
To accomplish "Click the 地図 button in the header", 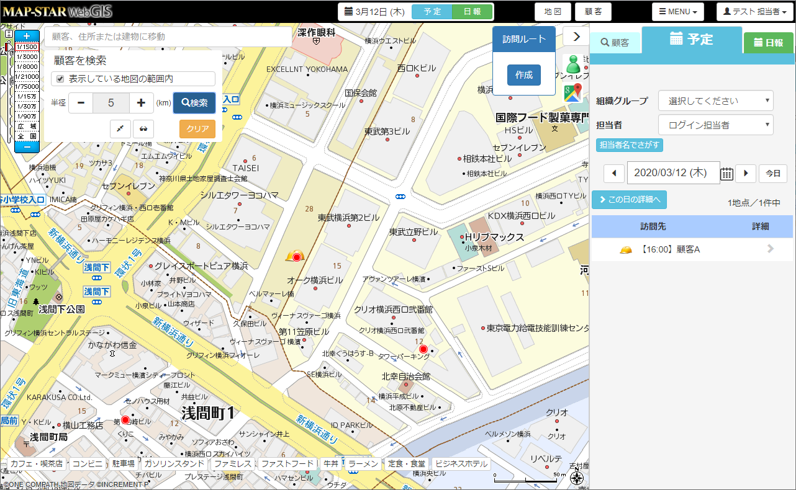I will click(x=553, y=12).
